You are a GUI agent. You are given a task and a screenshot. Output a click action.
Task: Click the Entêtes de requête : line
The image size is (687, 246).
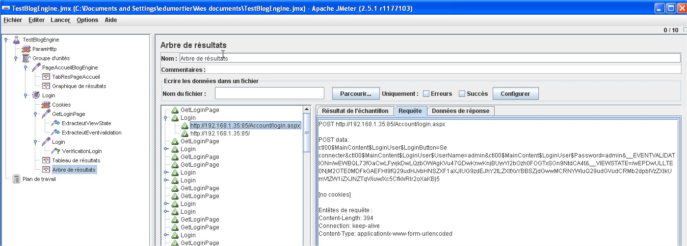(345, 210)
